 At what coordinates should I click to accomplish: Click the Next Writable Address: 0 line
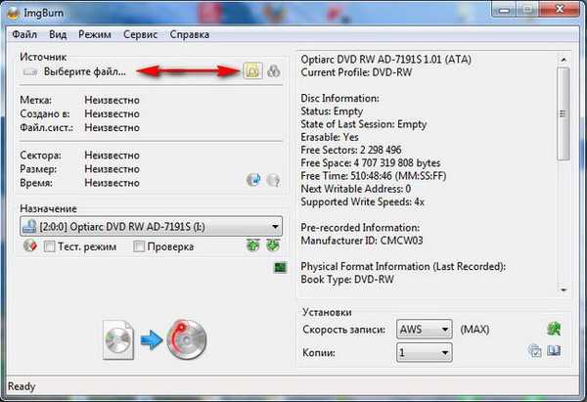point(356,189)
